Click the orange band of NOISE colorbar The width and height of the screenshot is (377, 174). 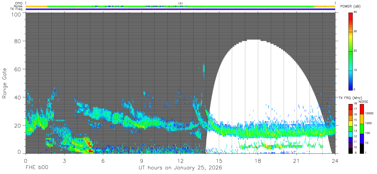click(x=361, y=119)
